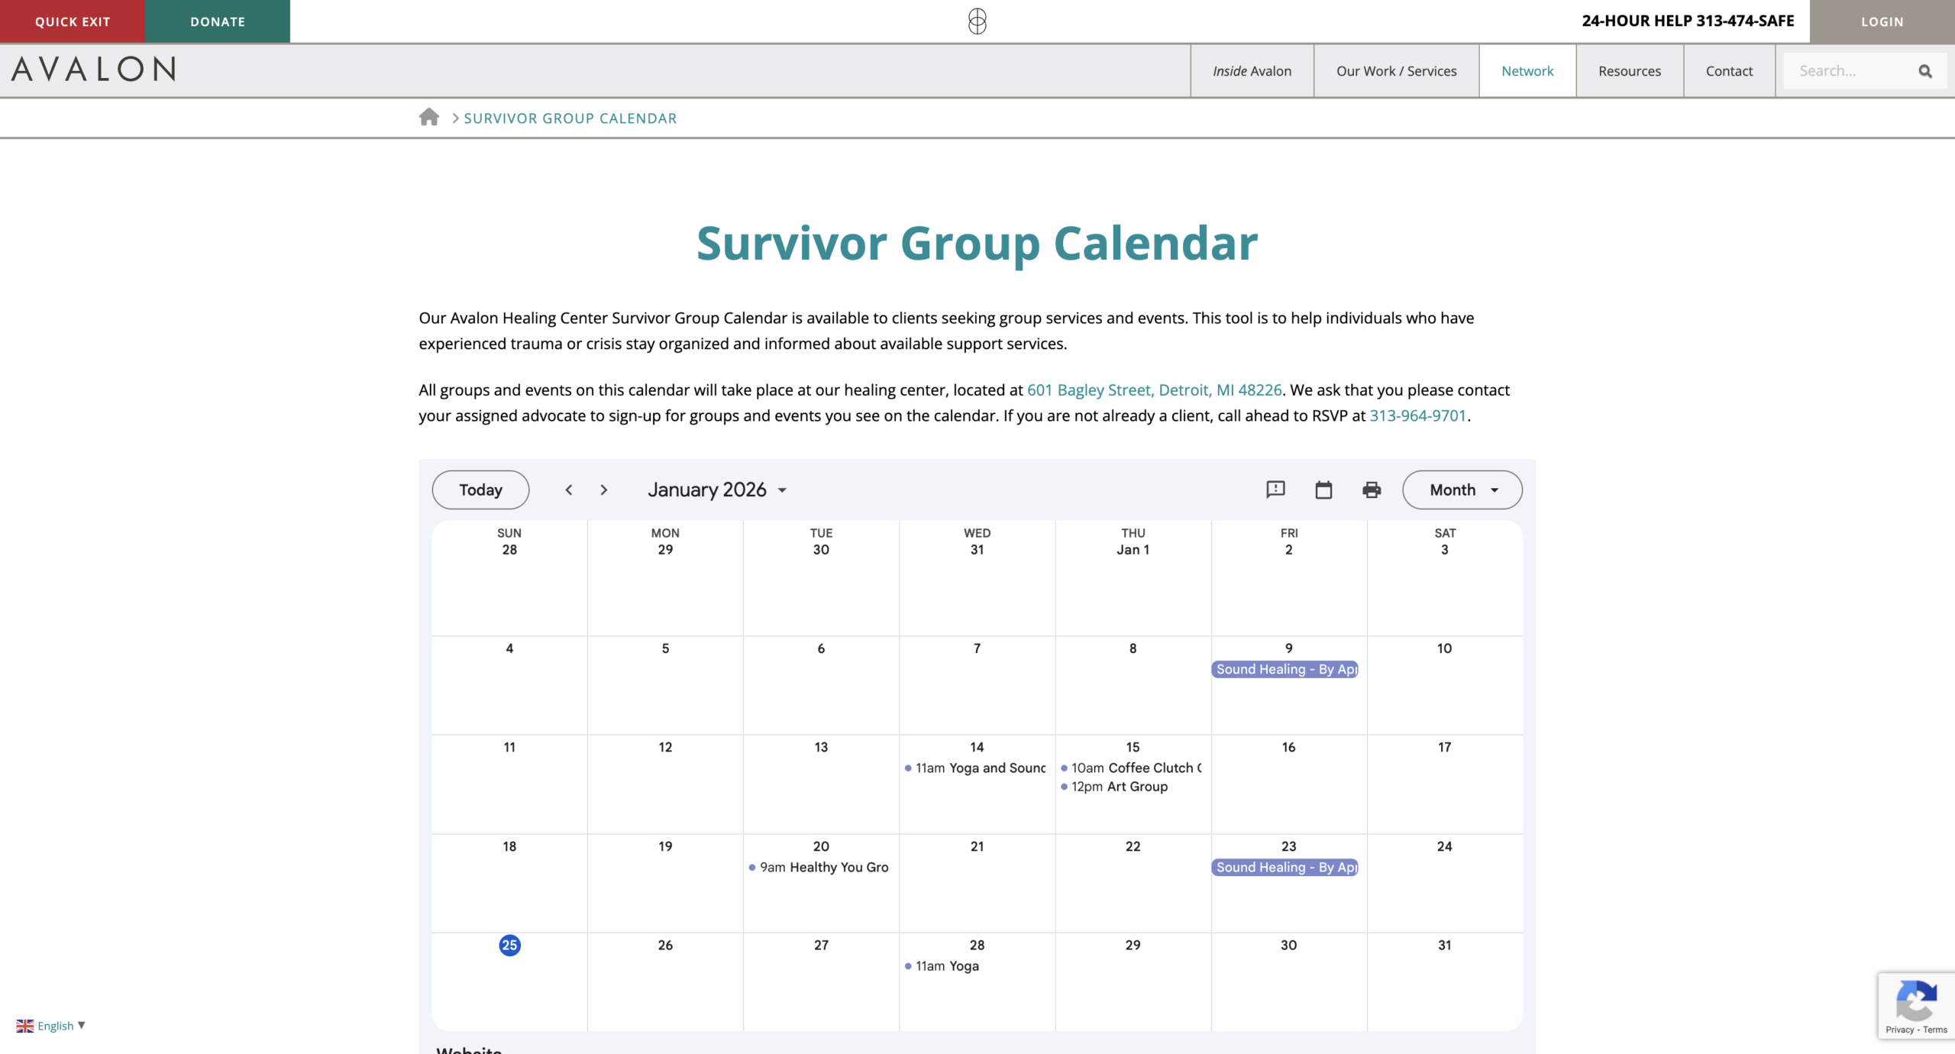The image size is (1955, 1054).
Task: Open the 12pm Art Group event
Action: (x=1120, y=787)
